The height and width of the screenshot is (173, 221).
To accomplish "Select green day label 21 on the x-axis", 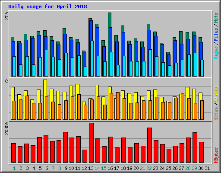I will [x=142, y=168].
